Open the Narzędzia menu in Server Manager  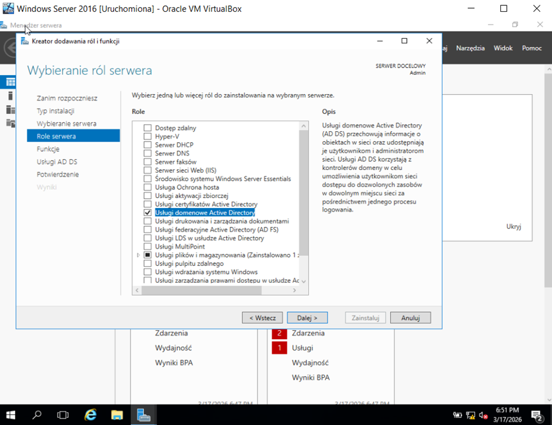(470, 48)
